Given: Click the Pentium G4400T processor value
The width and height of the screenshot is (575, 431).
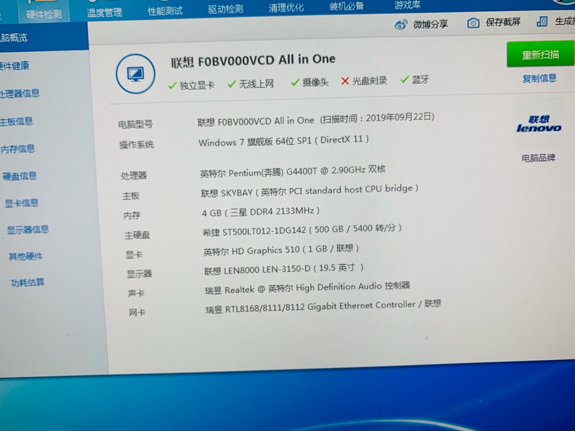Looking at the screenshot, I should (x=293, y=171).
